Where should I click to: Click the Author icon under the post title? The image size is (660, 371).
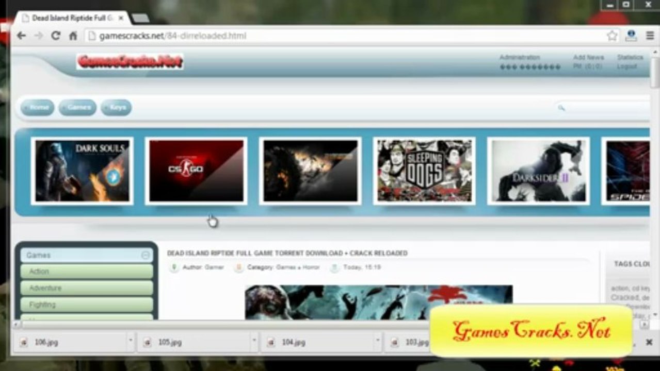(x=174, y=267)
